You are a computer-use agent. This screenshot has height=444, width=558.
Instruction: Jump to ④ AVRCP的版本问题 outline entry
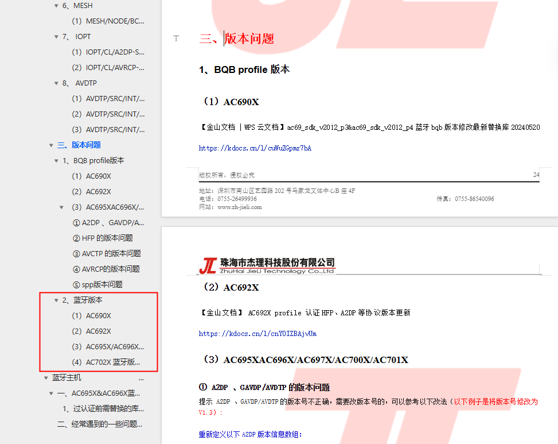[x=106, y=269]
